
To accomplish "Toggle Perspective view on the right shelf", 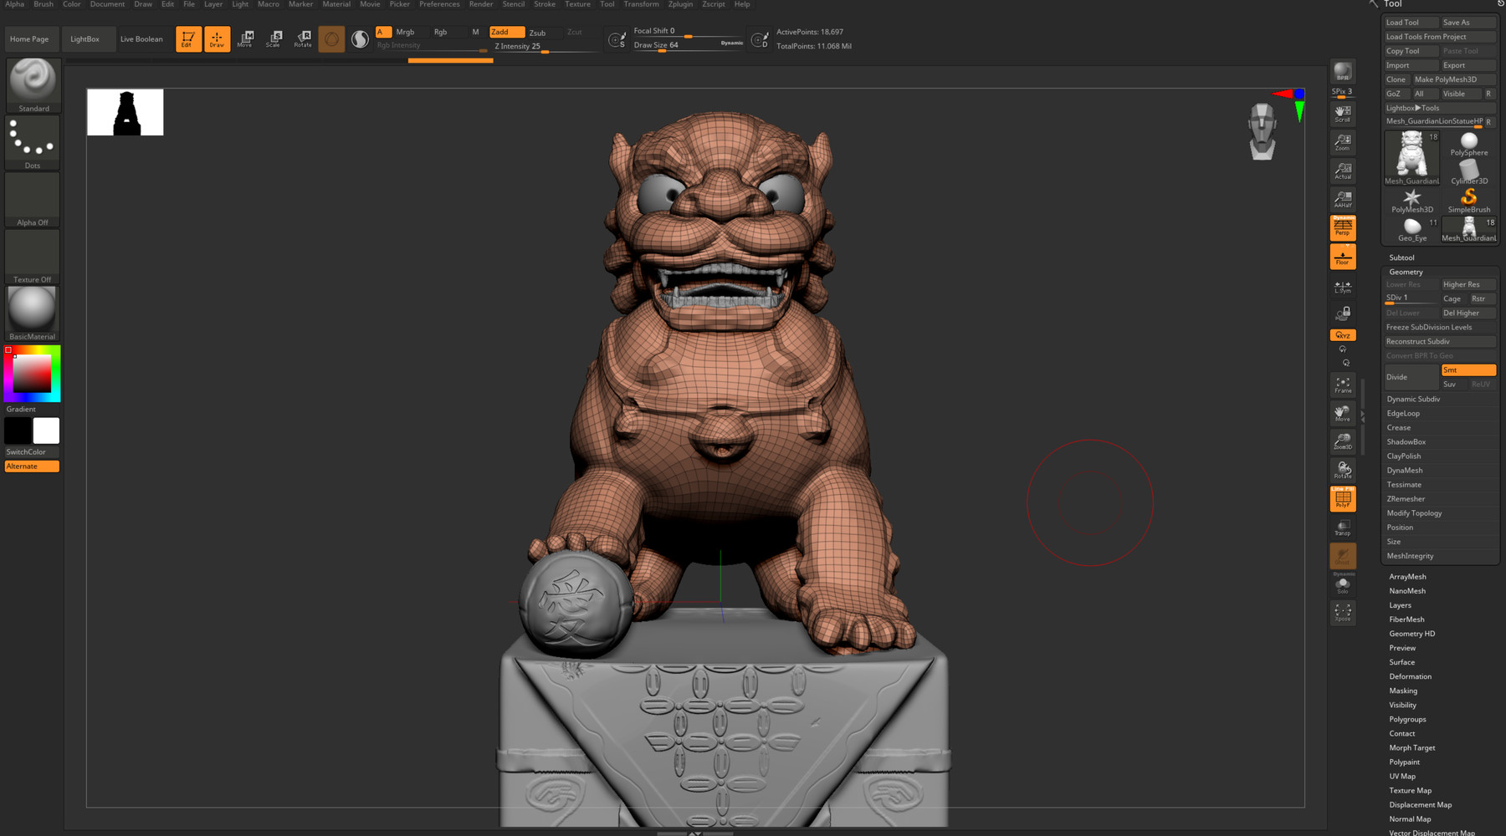I will pos(1342,227).
